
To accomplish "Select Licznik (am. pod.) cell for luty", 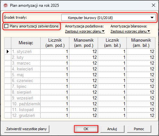I will click(x=55, y=58).
